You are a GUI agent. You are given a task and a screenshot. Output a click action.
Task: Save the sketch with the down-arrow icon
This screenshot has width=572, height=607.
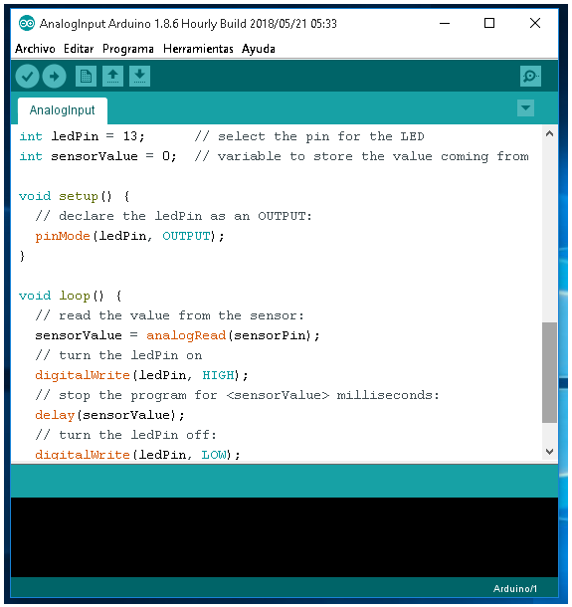coord(139,76)
